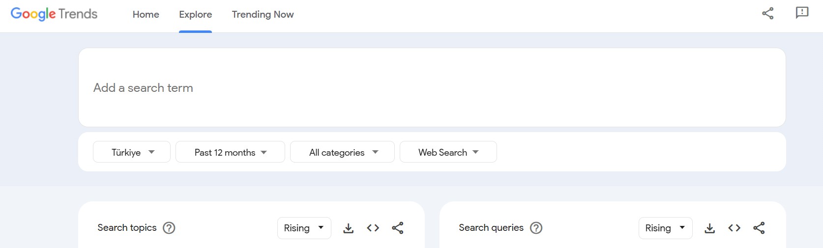Share the Search queries card
823x248 pixels.
coord(759,228)
